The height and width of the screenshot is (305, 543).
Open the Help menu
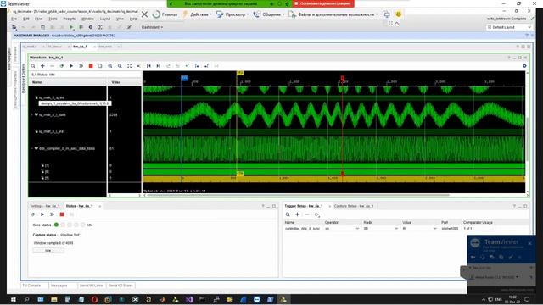tap(133, 19)
